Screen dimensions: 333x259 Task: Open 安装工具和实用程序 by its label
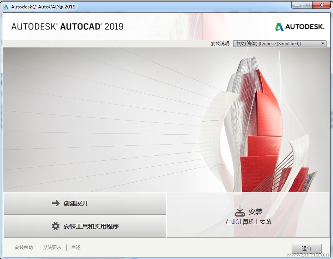point(91,226)
